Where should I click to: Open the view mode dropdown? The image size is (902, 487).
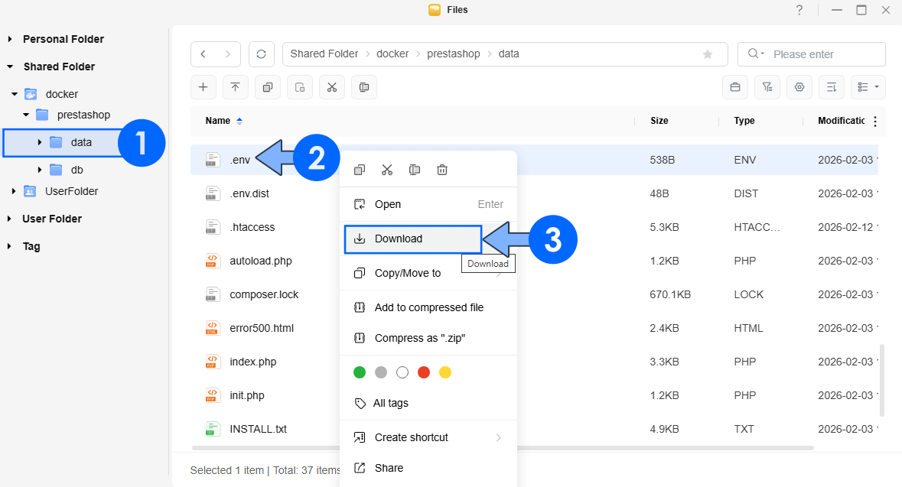868,87
